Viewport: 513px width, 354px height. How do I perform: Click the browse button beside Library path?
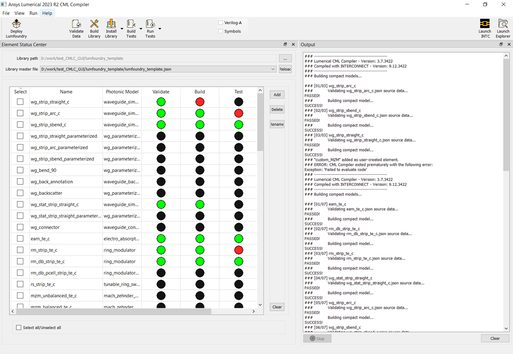tap(285, 58)
